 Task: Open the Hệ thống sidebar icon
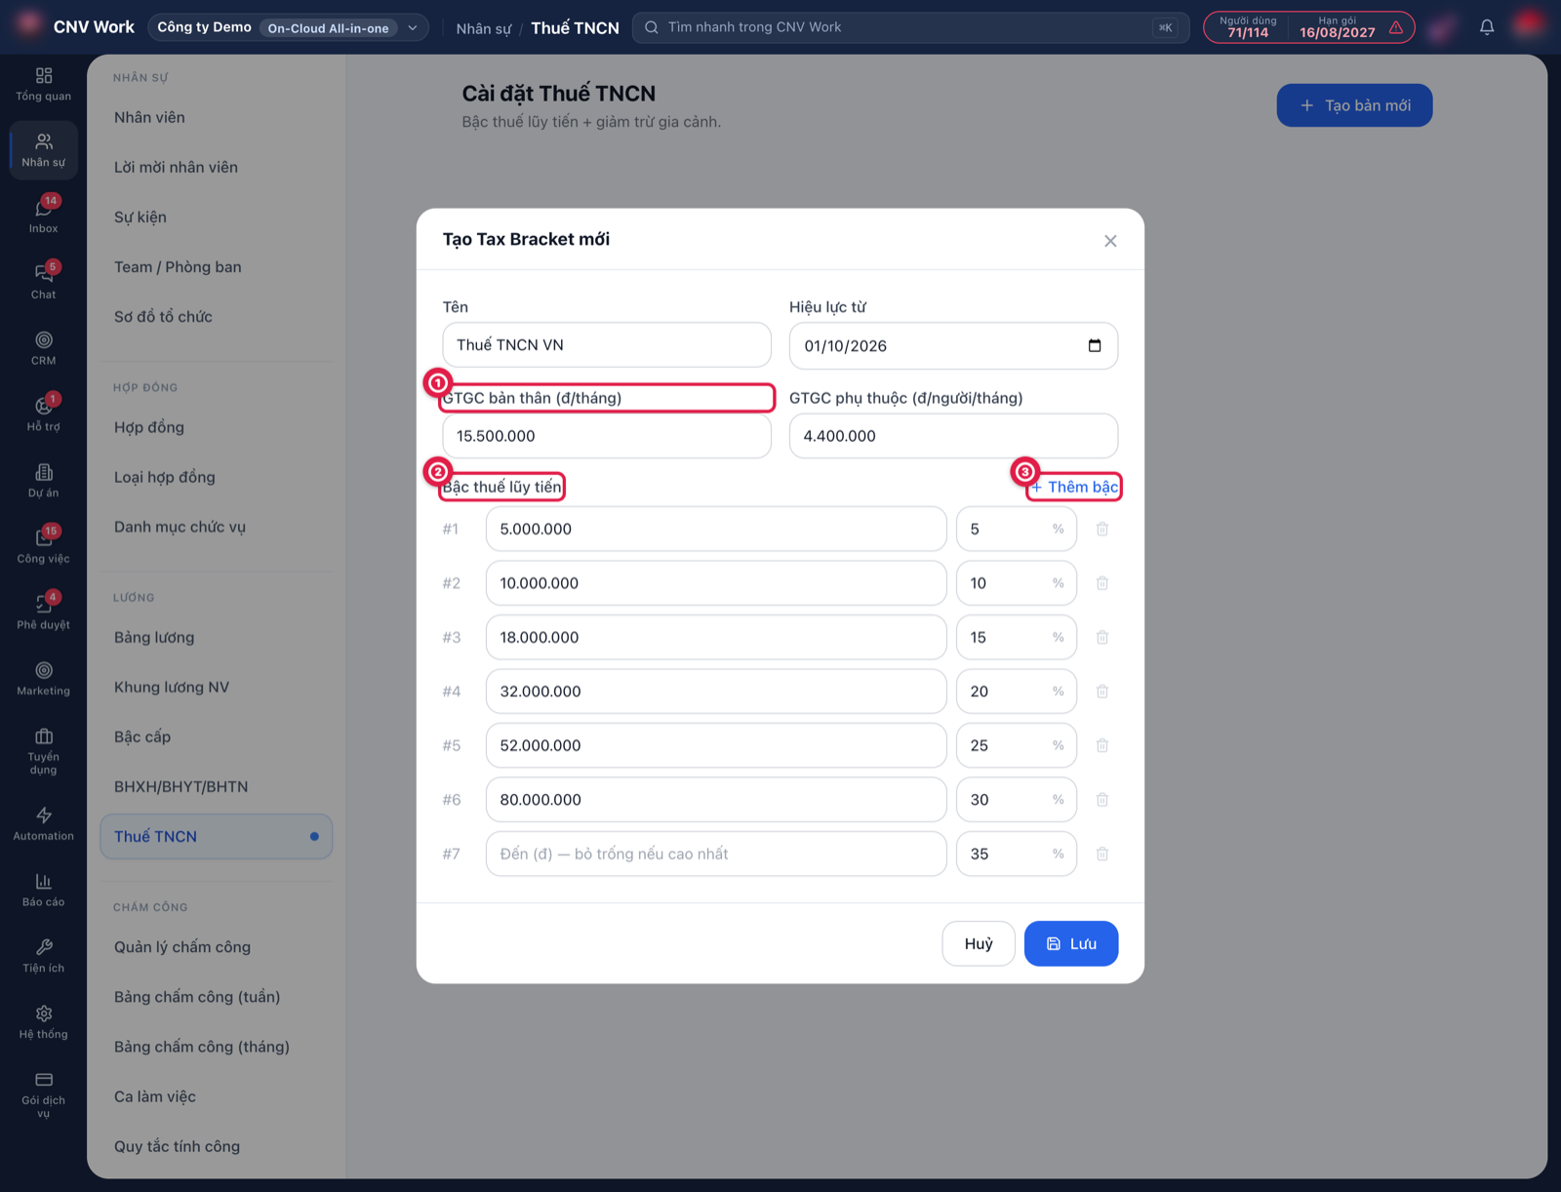[x=44, y=1022]
